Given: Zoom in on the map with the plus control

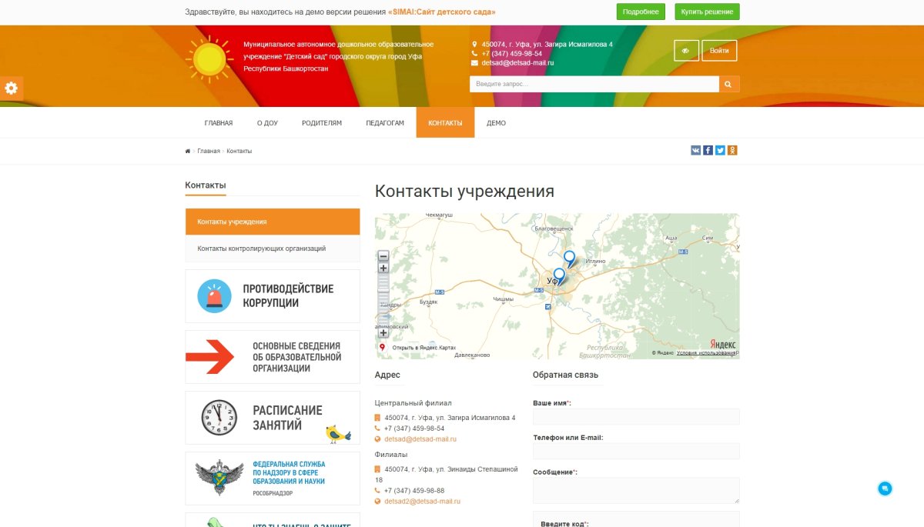Looking at the screenshot, I should [x=383, y=269].
